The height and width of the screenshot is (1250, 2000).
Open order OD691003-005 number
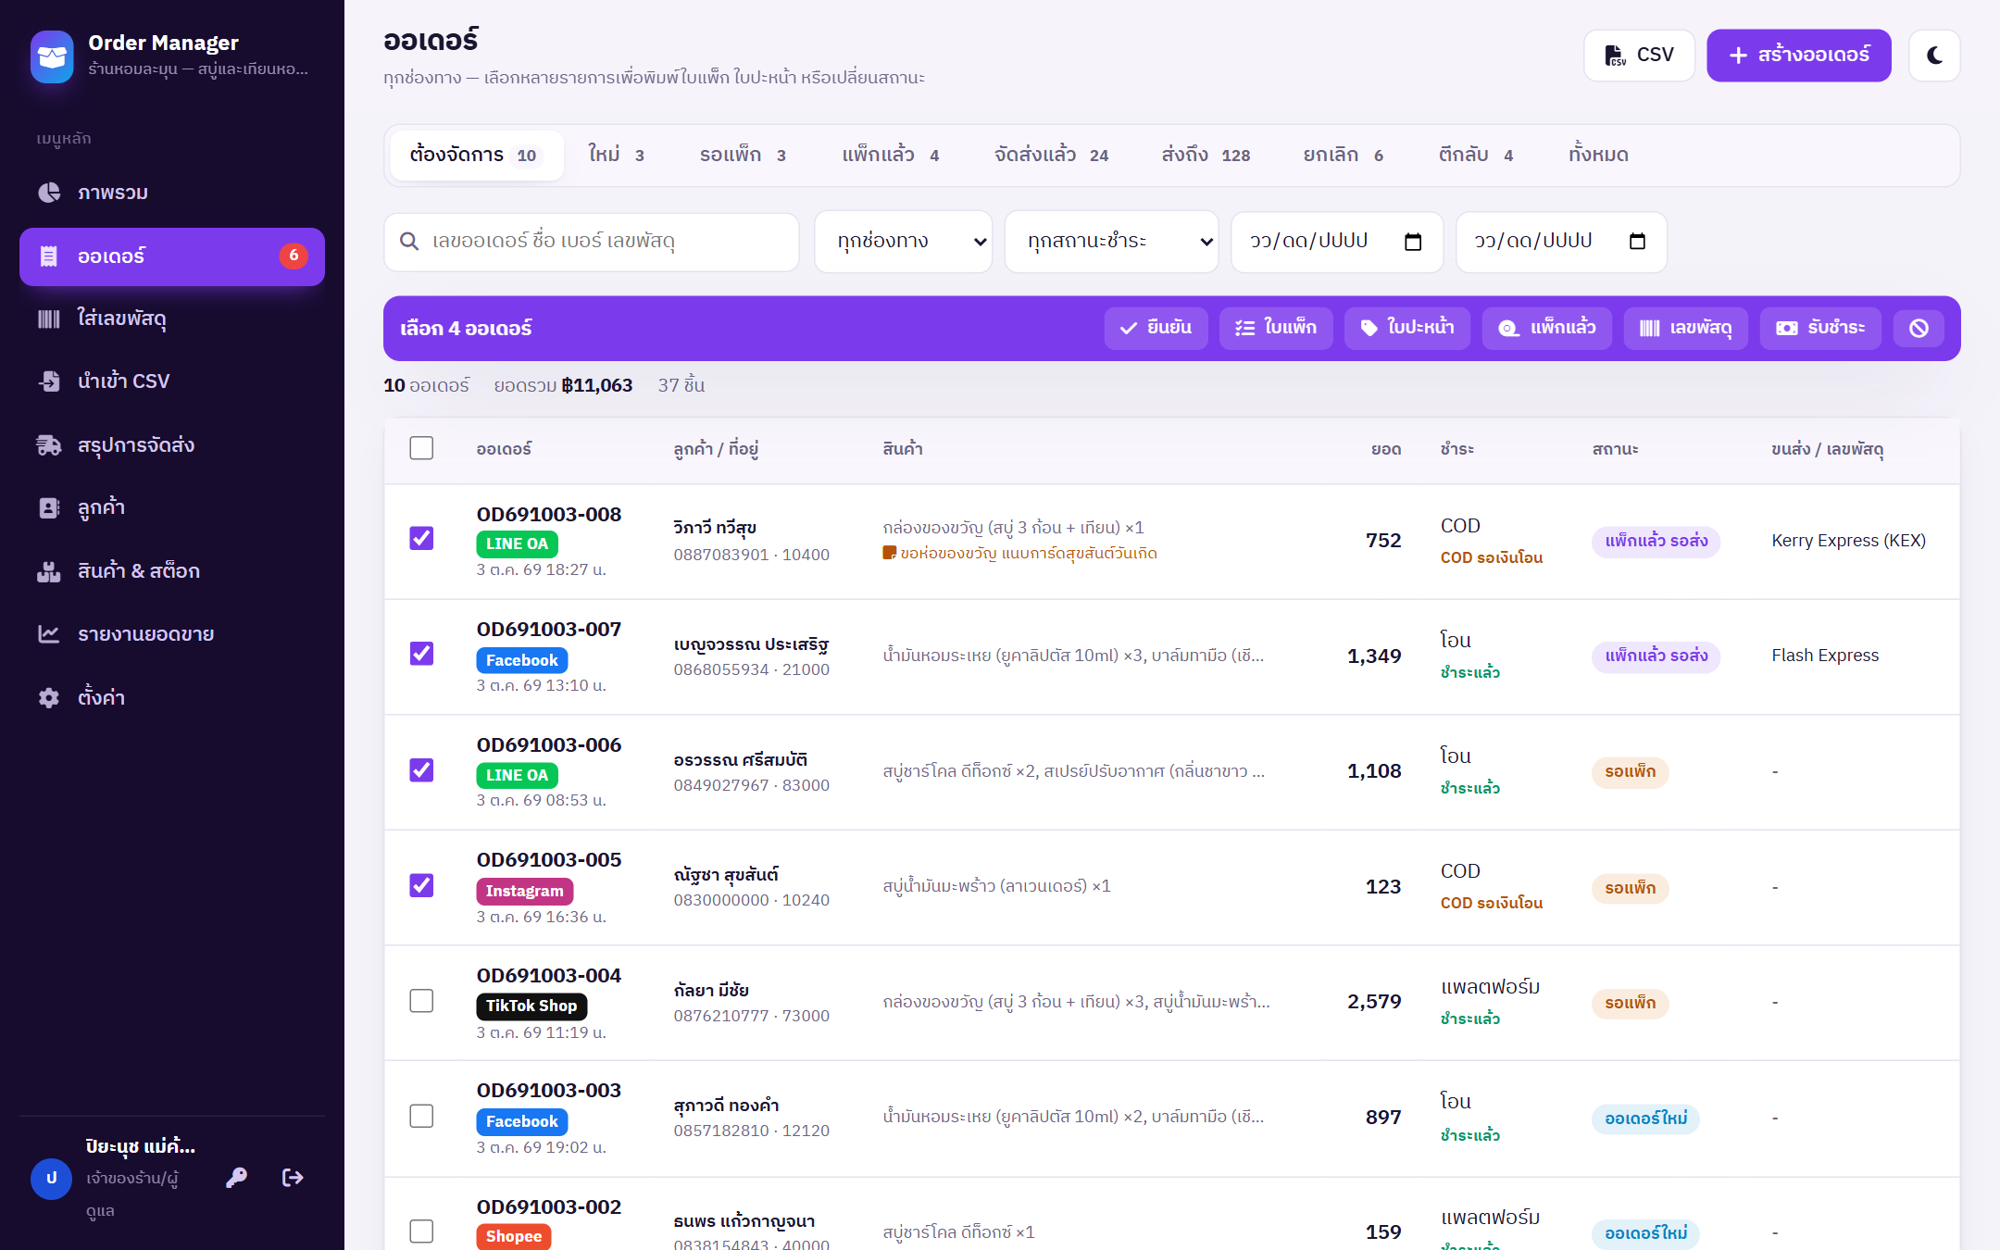click(x=549, y=860)
